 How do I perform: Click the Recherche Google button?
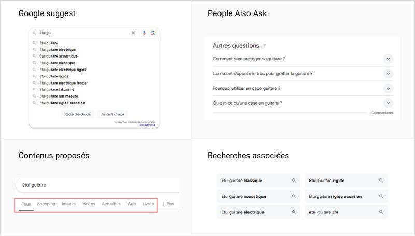click(77, 114)
